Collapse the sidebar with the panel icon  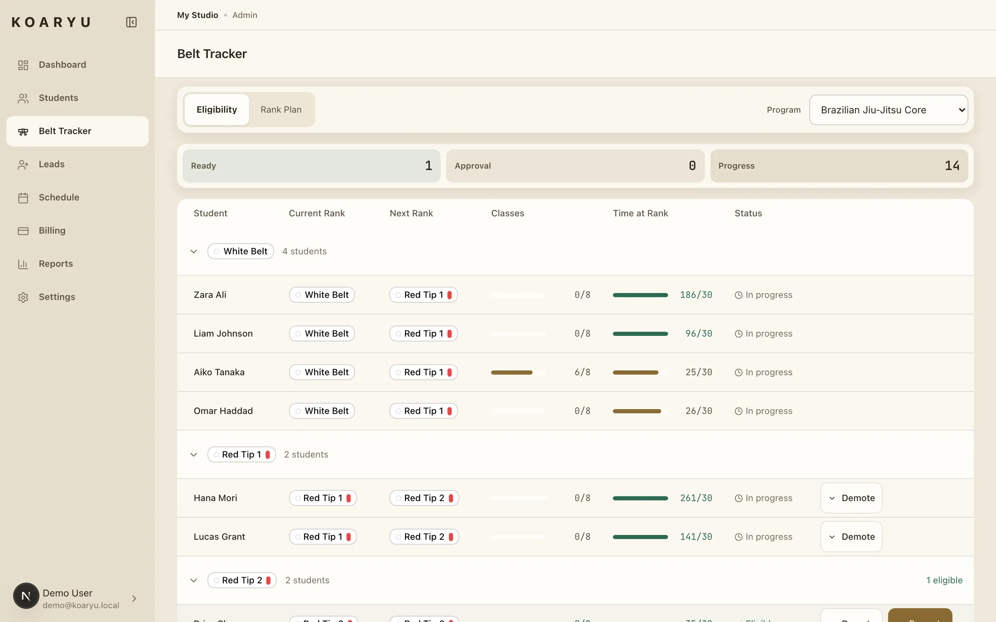(x=131, y=22)
